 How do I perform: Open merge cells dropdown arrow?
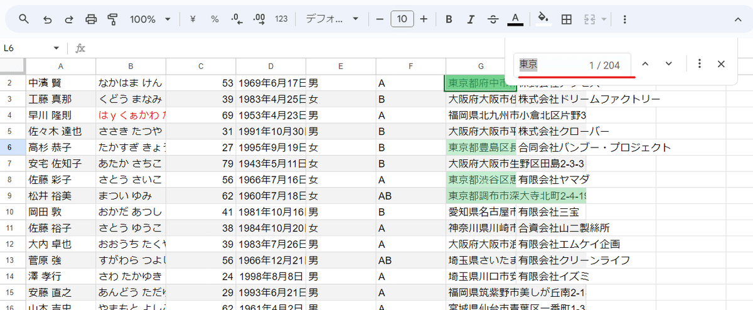[x=604, y=19]
